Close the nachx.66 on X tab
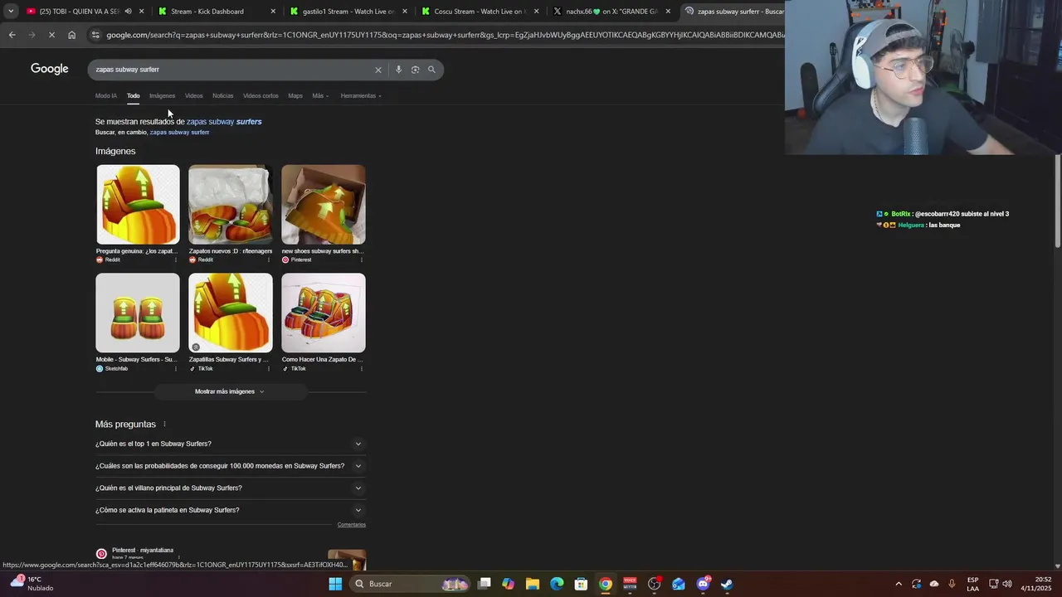The image size is (1062, 597). [x=668, y=12]
